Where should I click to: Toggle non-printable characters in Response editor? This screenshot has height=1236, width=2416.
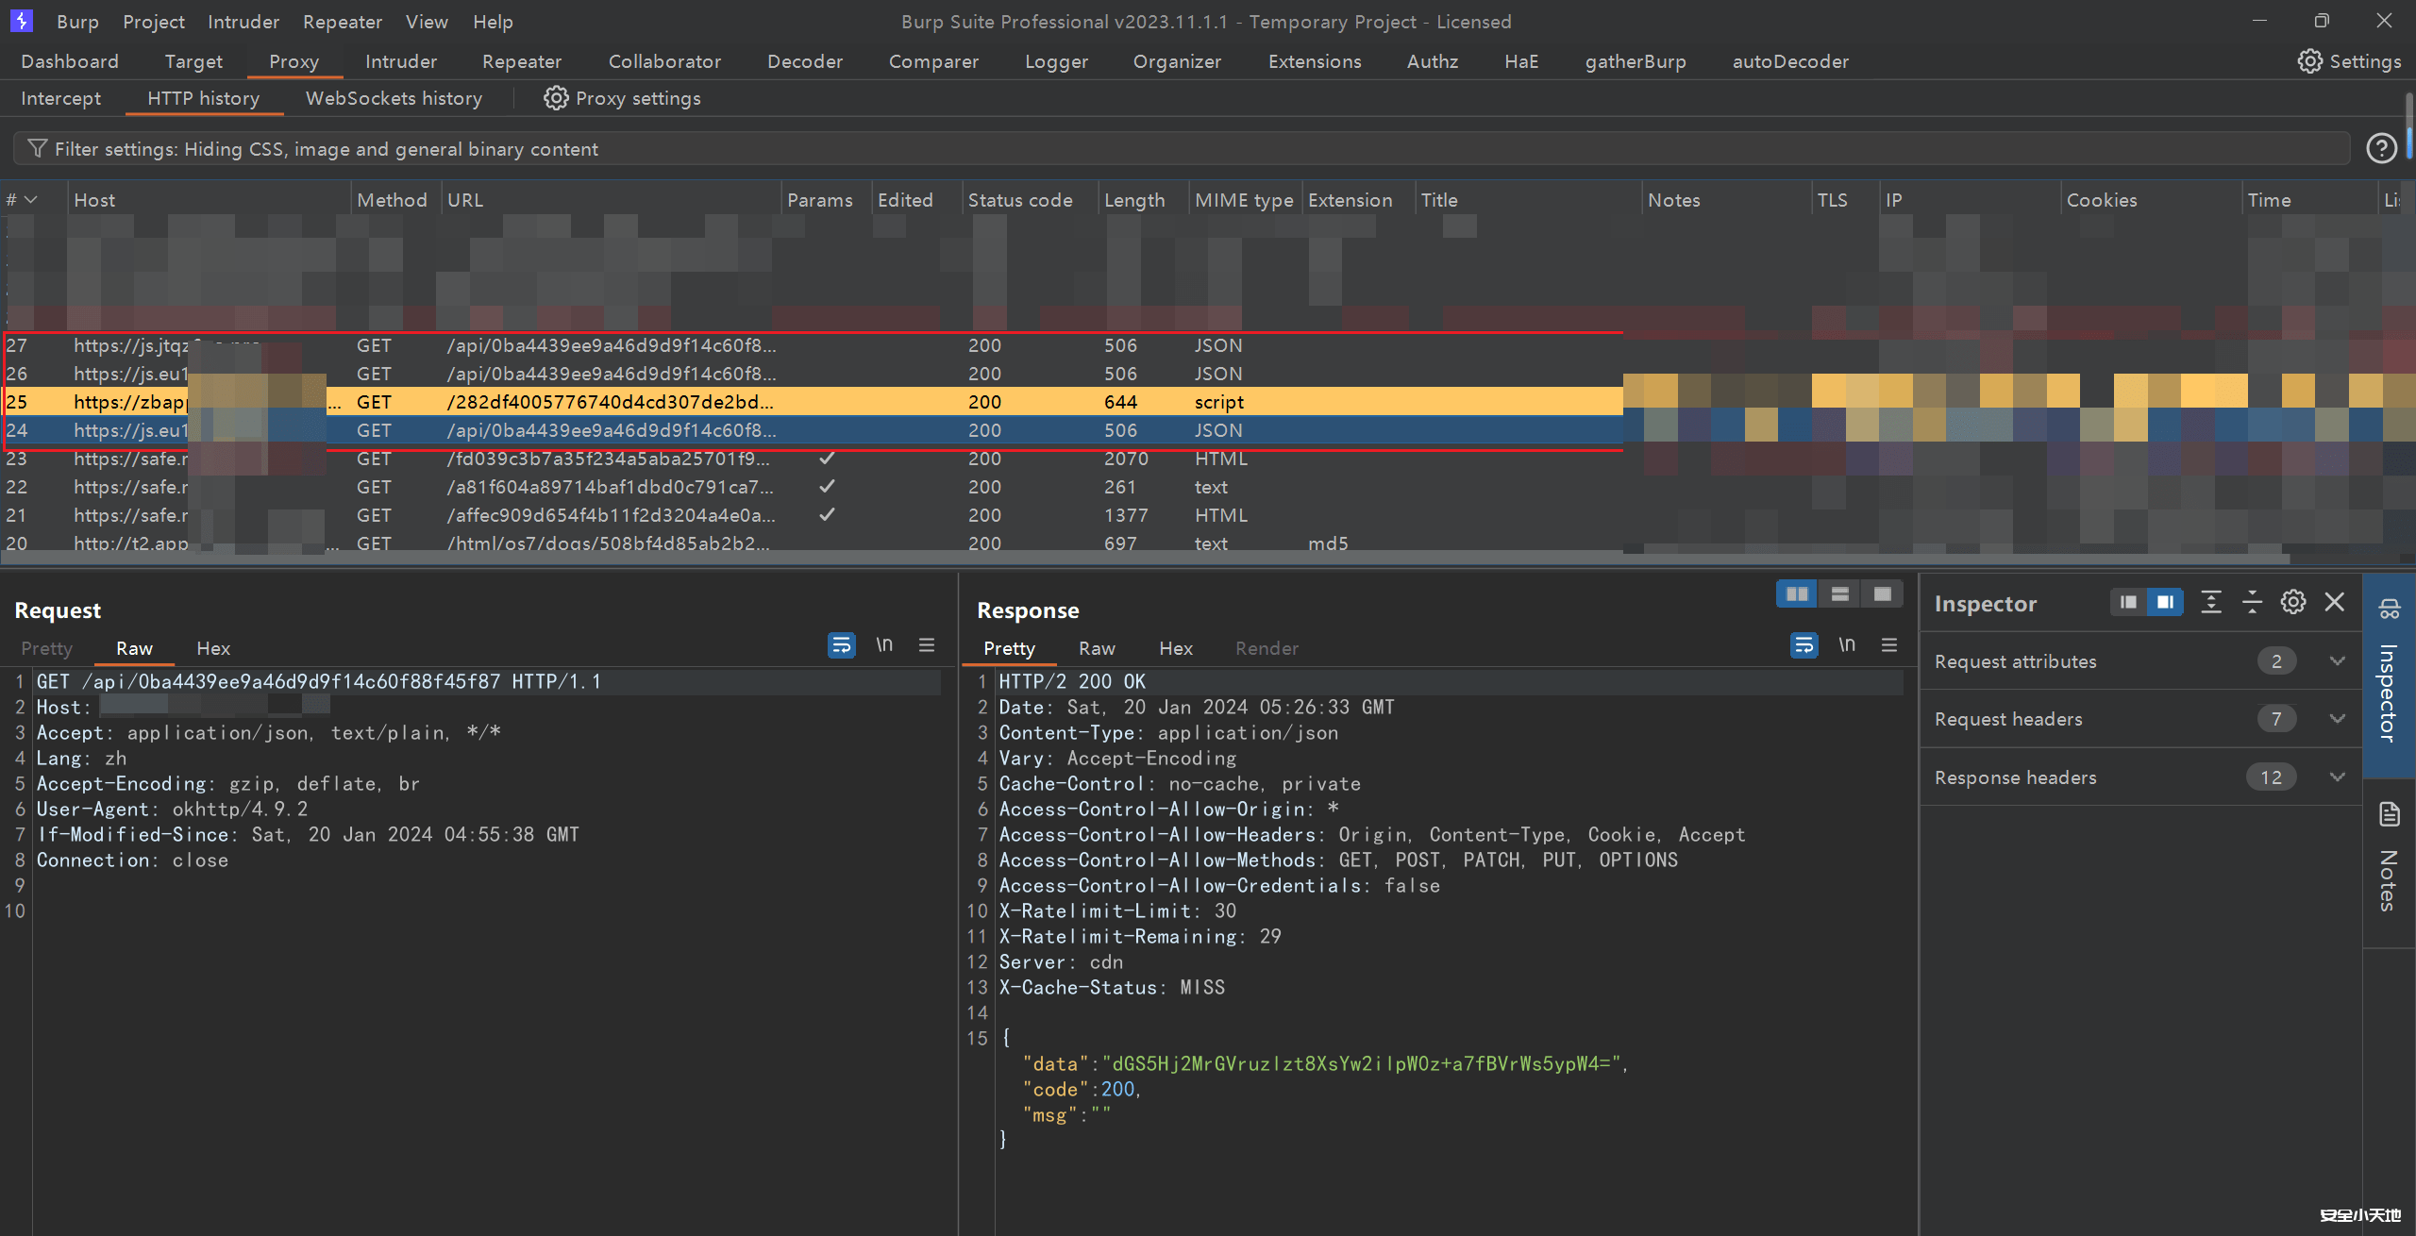pos(1847,645)
